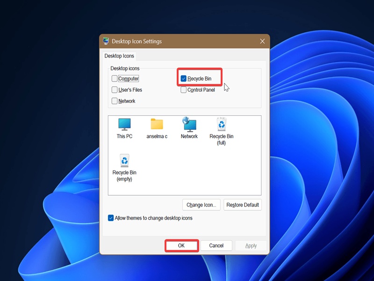This screenshot has width=374, height=281.
Task: Select the Recycle Bin (empty) icon
Action: tap(124, 160)
